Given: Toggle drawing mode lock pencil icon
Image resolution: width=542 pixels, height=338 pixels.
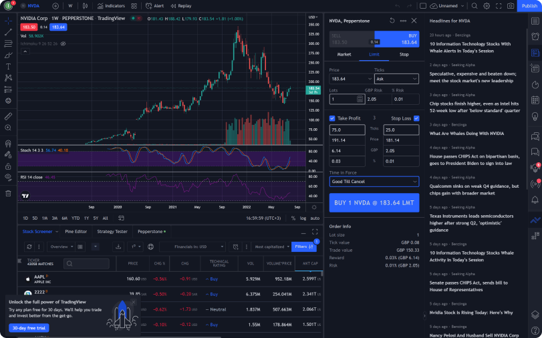Looking at the screenshot, I should [8, 155].
